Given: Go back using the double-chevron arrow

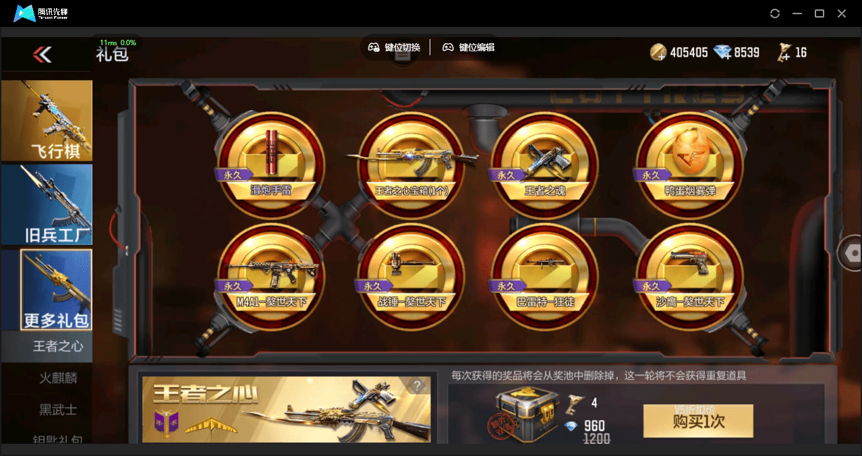Looking at the screenshot, I should (x=42, y=55).
